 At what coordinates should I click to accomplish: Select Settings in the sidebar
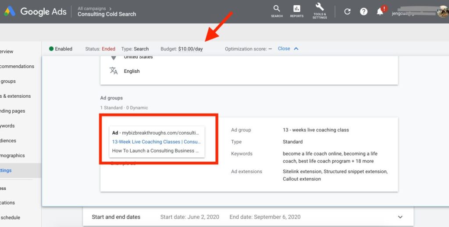point(6,170)
